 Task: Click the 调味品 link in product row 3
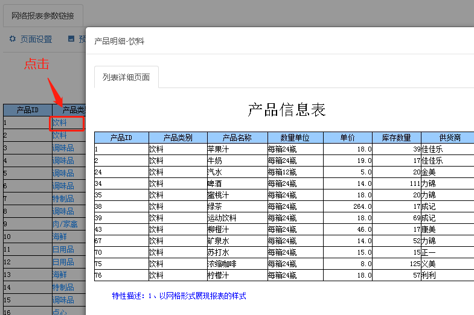coord(63,148)
